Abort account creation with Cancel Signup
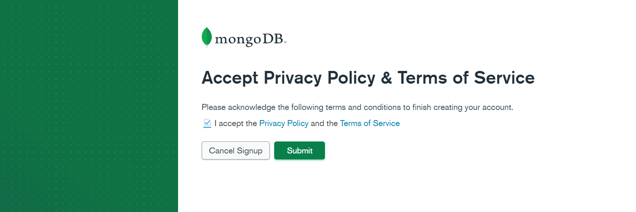636x212 pixels. pyautogui.click(x=236, y=150)
